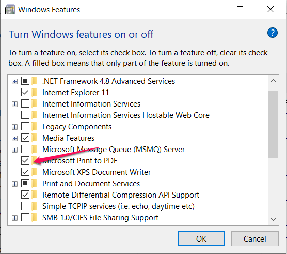Viewport: 287px width, 254px height.
Task: Enable Internet Information Services Hostable Web Core checkbox
Action: tap(25, 115)
